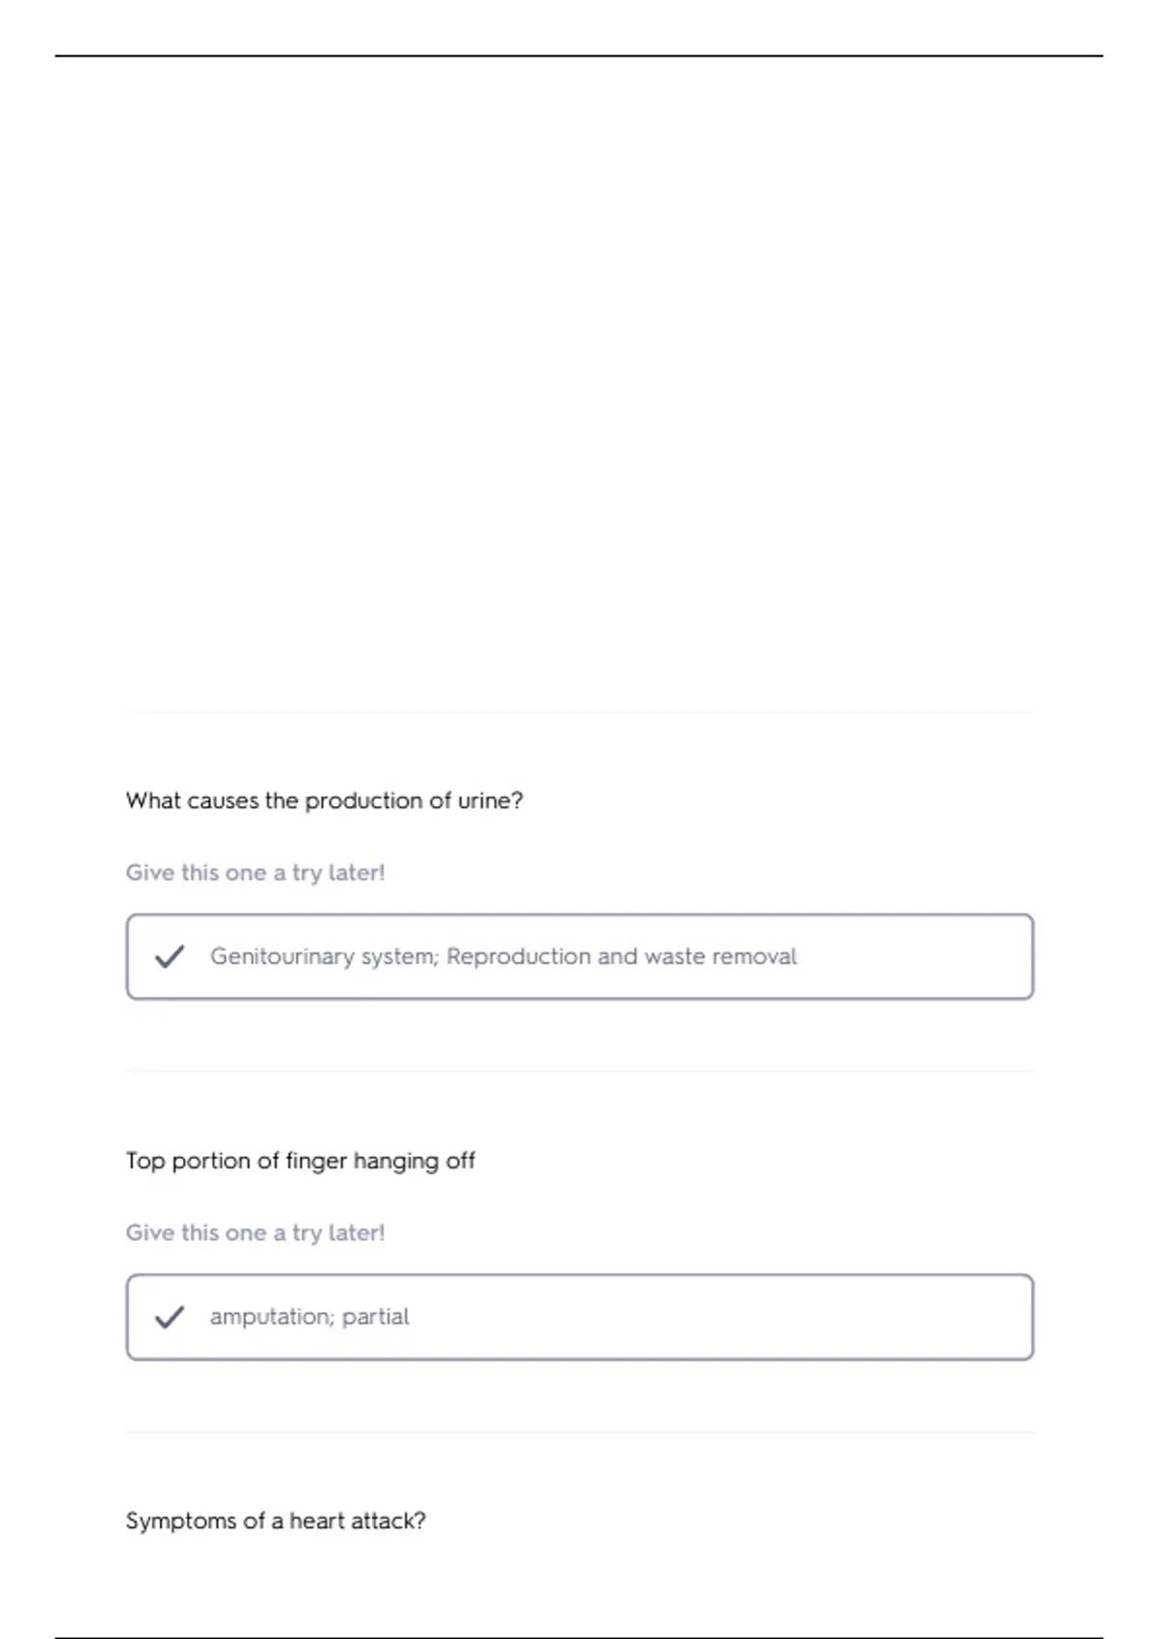Open the "Symptoms of a heart attack?" question

click(x=276, y=1521)
